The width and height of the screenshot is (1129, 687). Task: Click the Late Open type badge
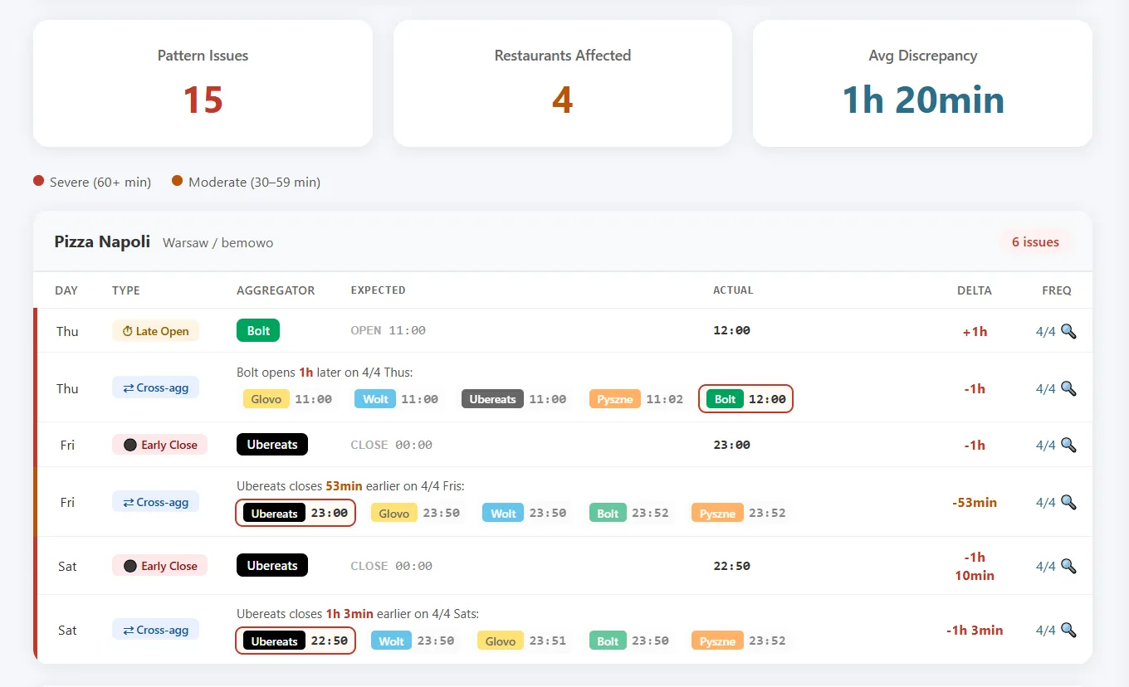click(x=155, y=331)
